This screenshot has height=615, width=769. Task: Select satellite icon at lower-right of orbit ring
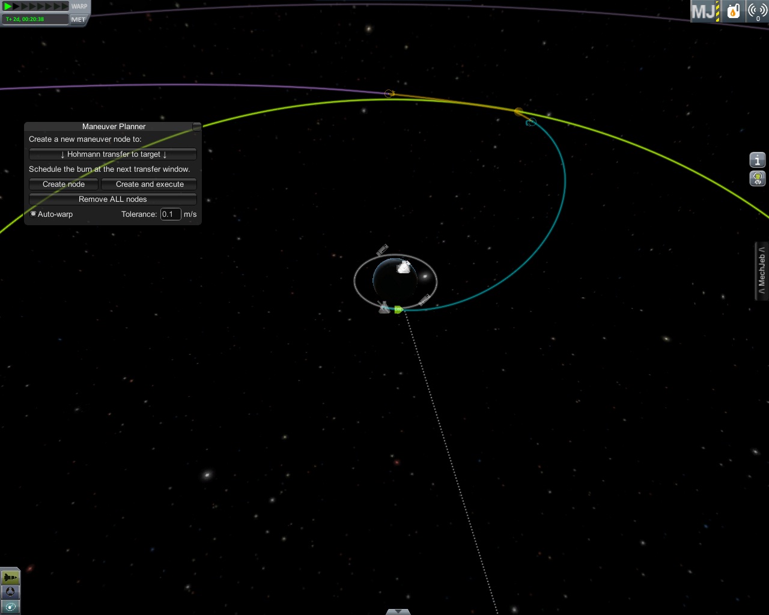[x=424, y=300]
